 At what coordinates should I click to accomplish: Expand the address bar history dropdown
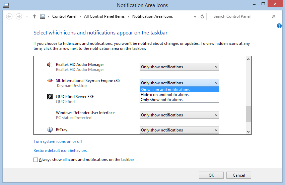tap(195, 16)
